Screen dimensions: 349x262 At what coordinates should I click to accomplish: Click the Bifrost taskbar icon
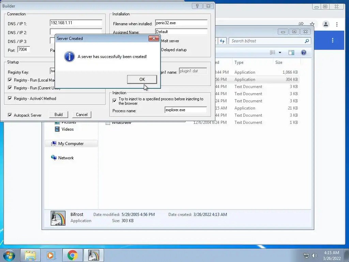[93, 255]
